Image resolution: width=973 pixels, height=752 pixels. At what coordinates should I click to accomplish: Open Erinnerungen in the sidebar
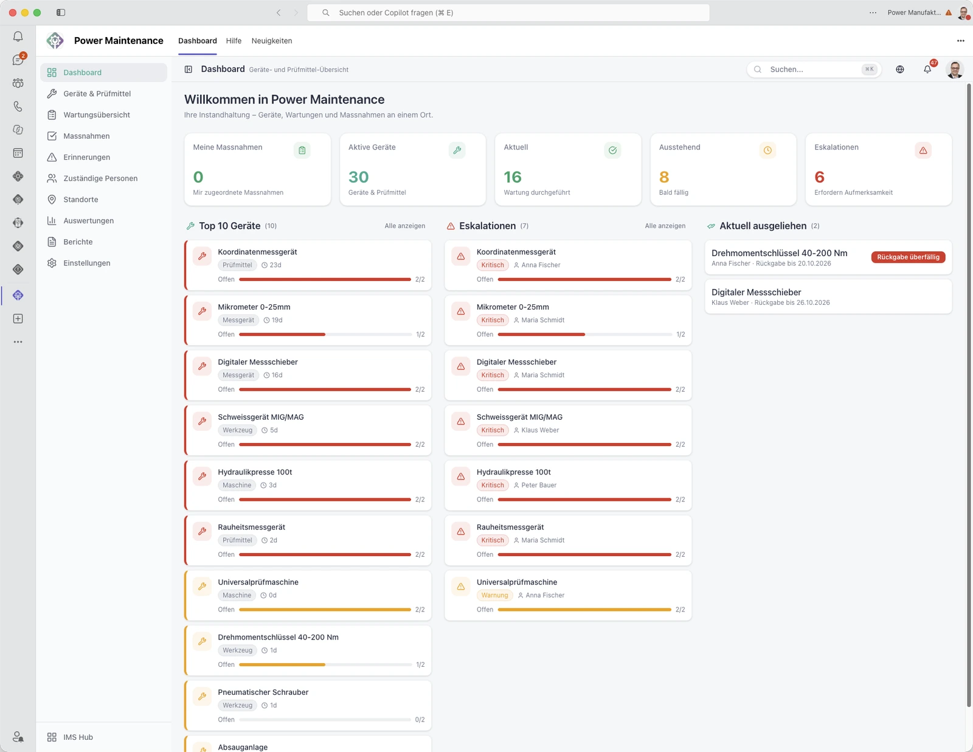[104, 157]
